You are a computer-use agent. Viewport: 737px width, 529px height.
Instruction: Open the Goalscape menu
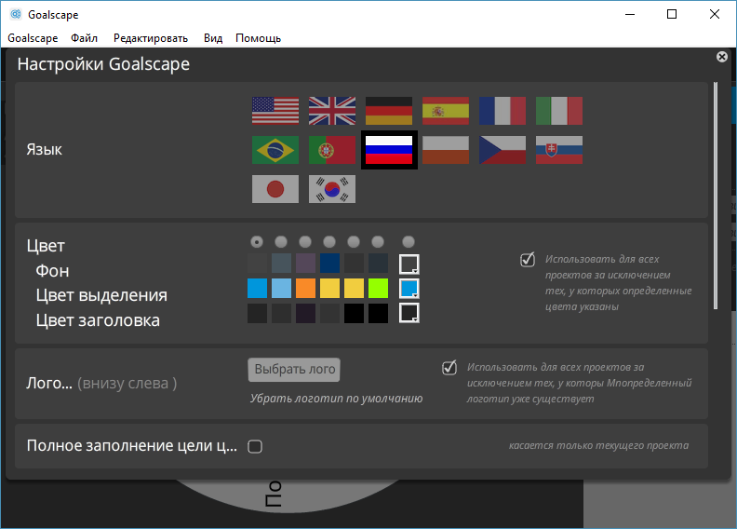point(33,38)
